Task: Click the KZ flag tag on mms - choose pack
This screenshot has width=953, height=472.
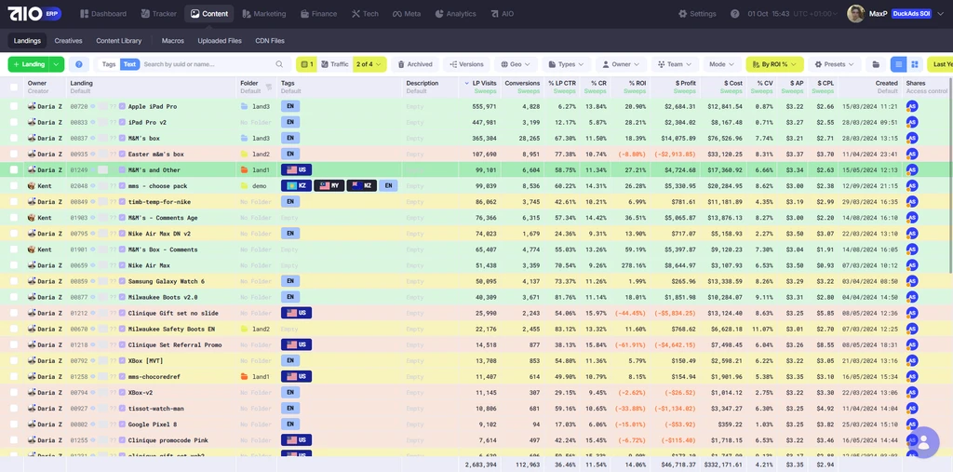Action: 297,185
